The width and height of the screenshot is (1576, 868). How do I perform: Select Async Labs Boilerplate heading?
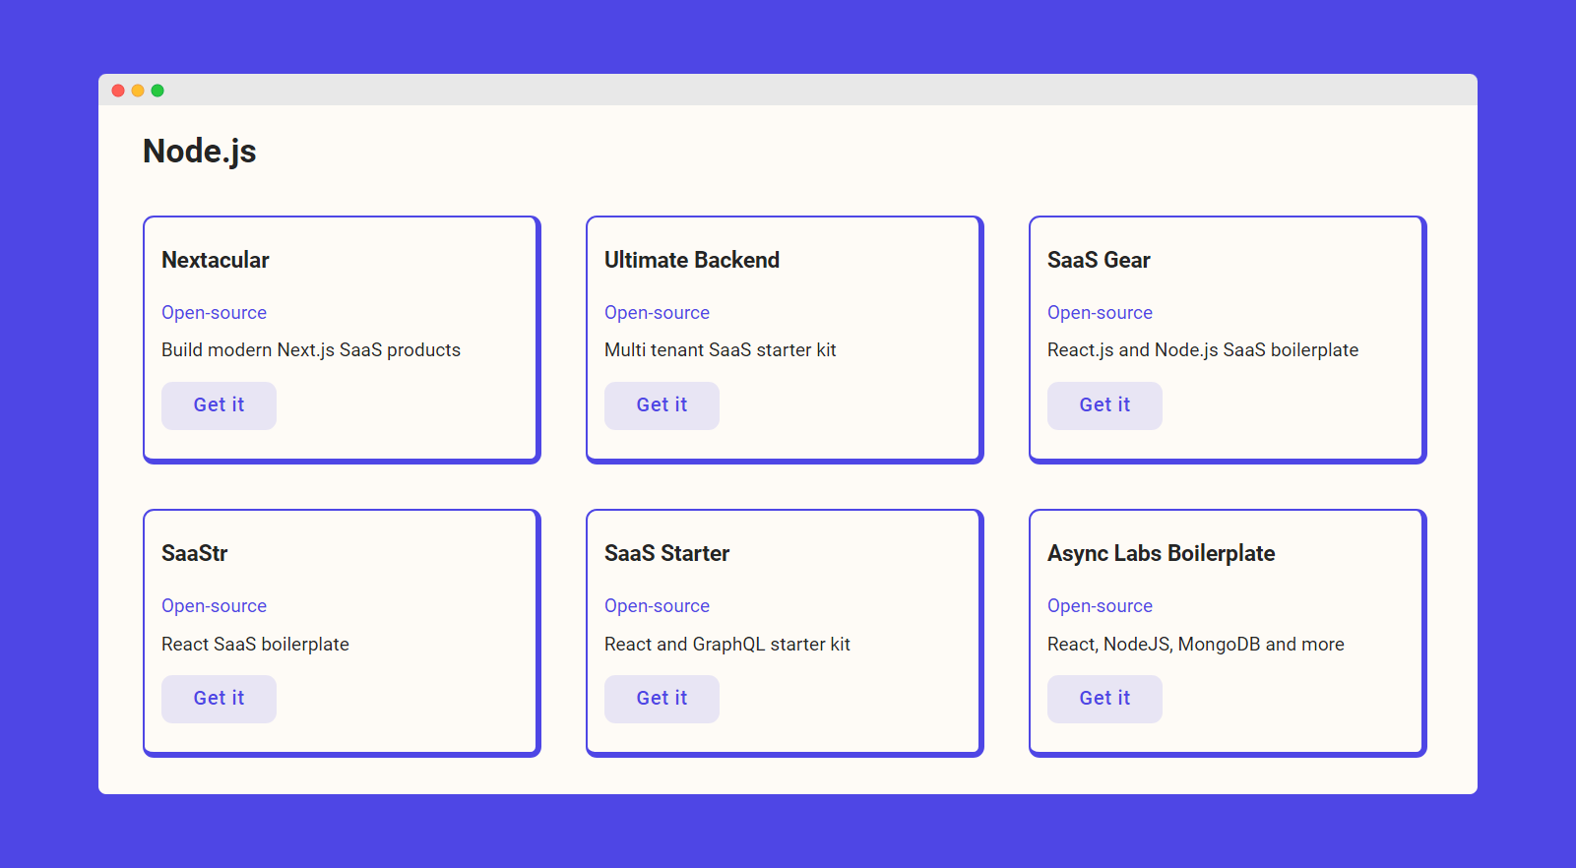[1161, 553]
